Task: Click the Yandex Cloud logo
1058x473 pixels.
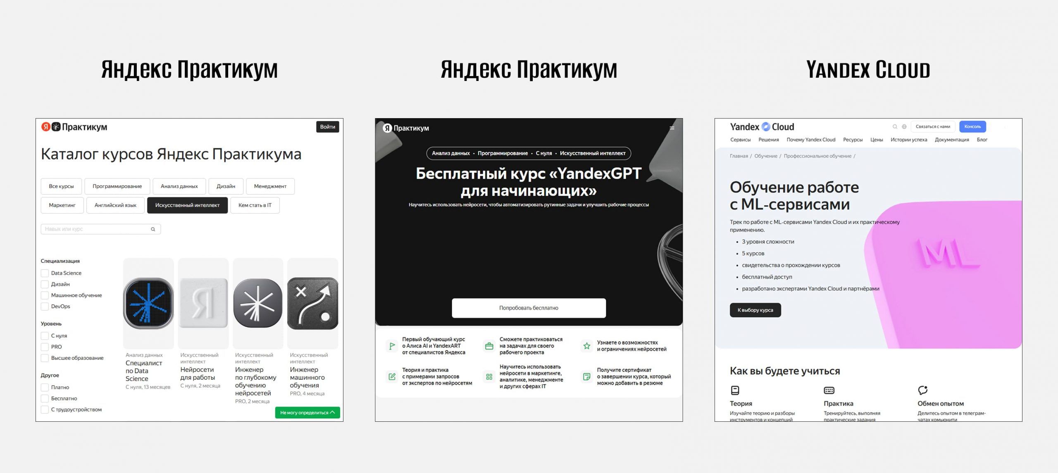Action: (x=762, y=127)
